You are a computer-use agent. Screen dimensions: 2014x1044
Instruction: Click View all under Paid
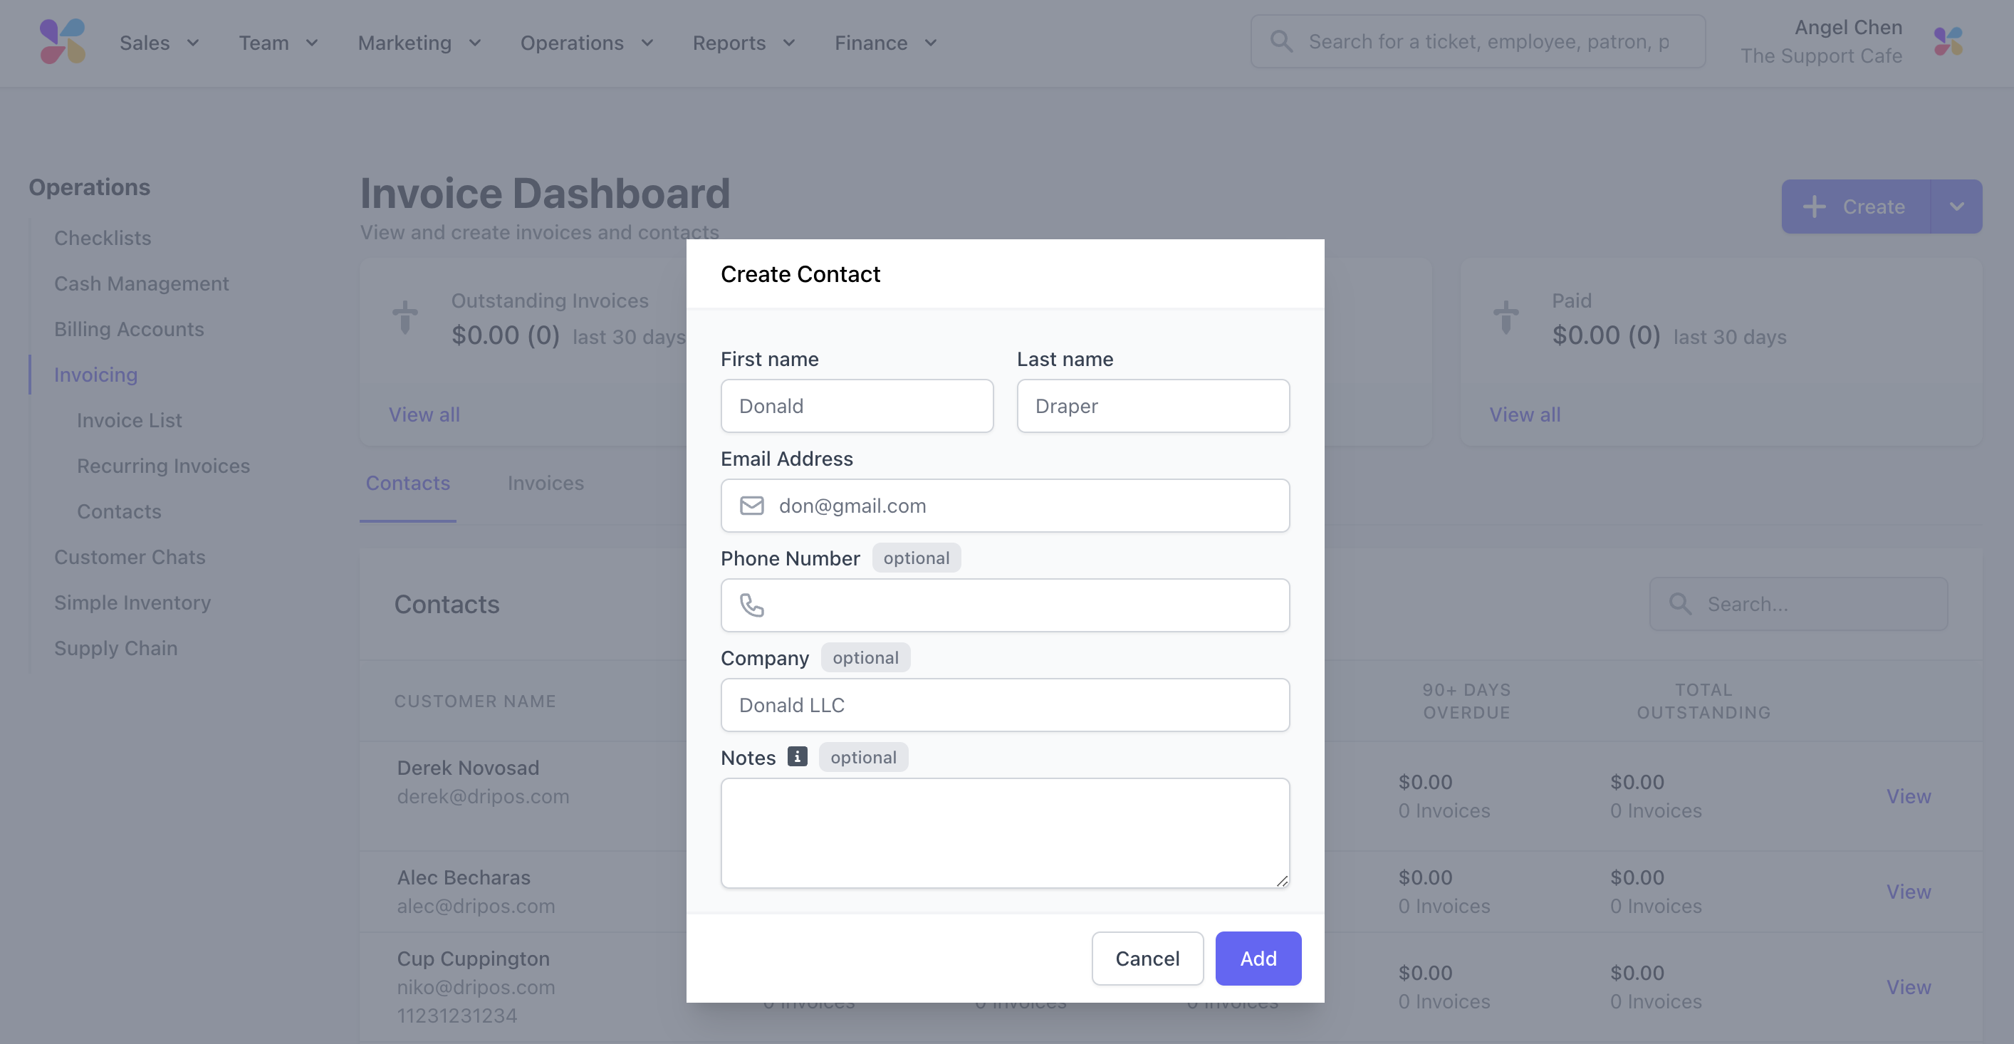1525,414
